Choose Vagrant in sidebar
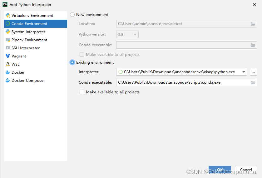262x178 pixels. click(36, 56)
